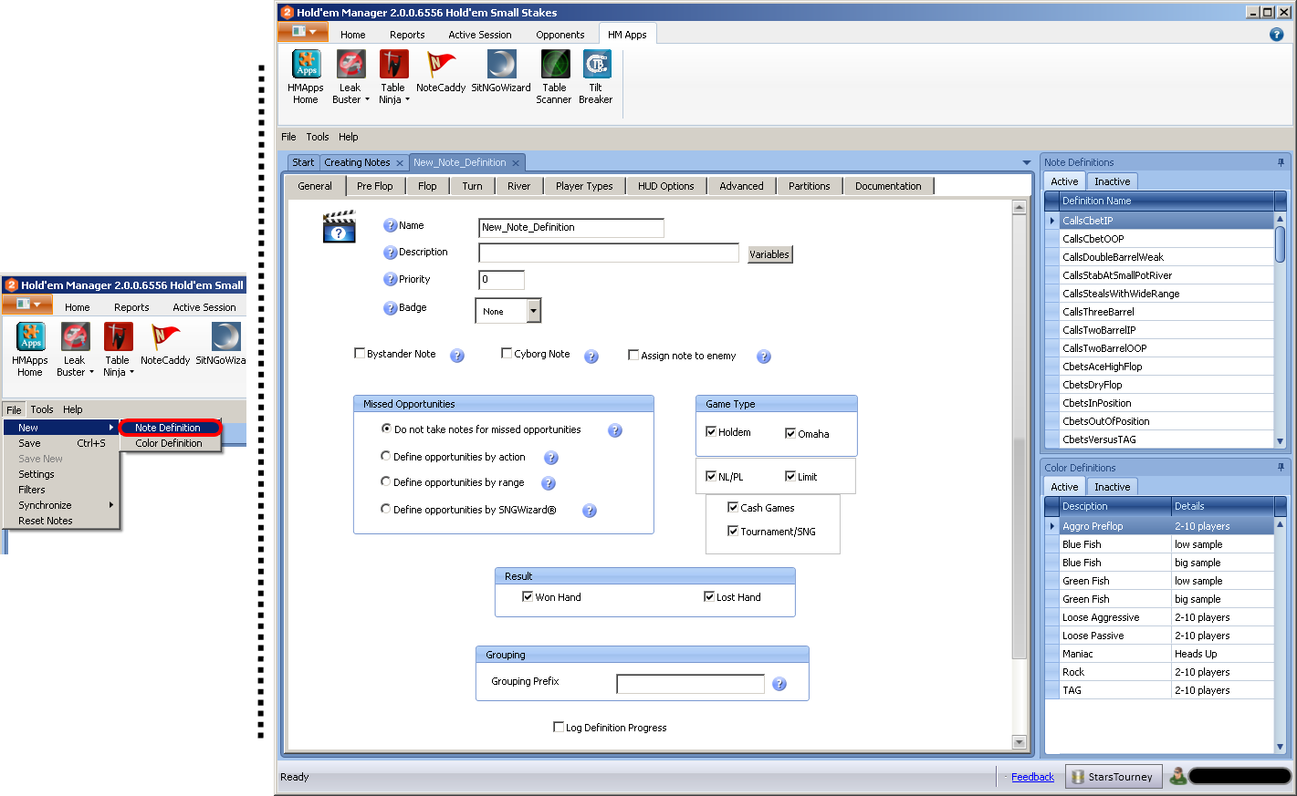This screenshot has height=796, width=1297.
Task: Launch NoteCaddy from main window ribbon
Action: (441, 72)
